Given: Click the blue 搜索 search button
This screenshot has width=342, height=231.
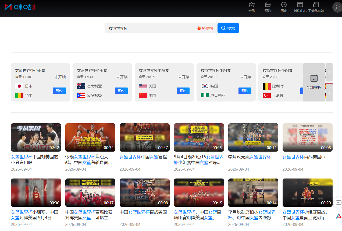Looking at the screenshot, I should pos(228,28).
